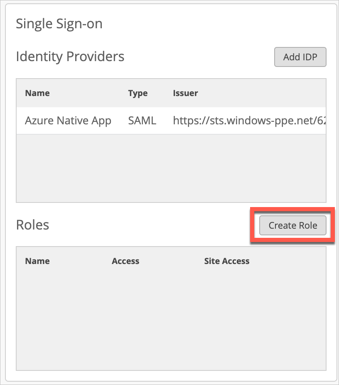Click the Type column header
Screen dimensions: 339x385
138,93
